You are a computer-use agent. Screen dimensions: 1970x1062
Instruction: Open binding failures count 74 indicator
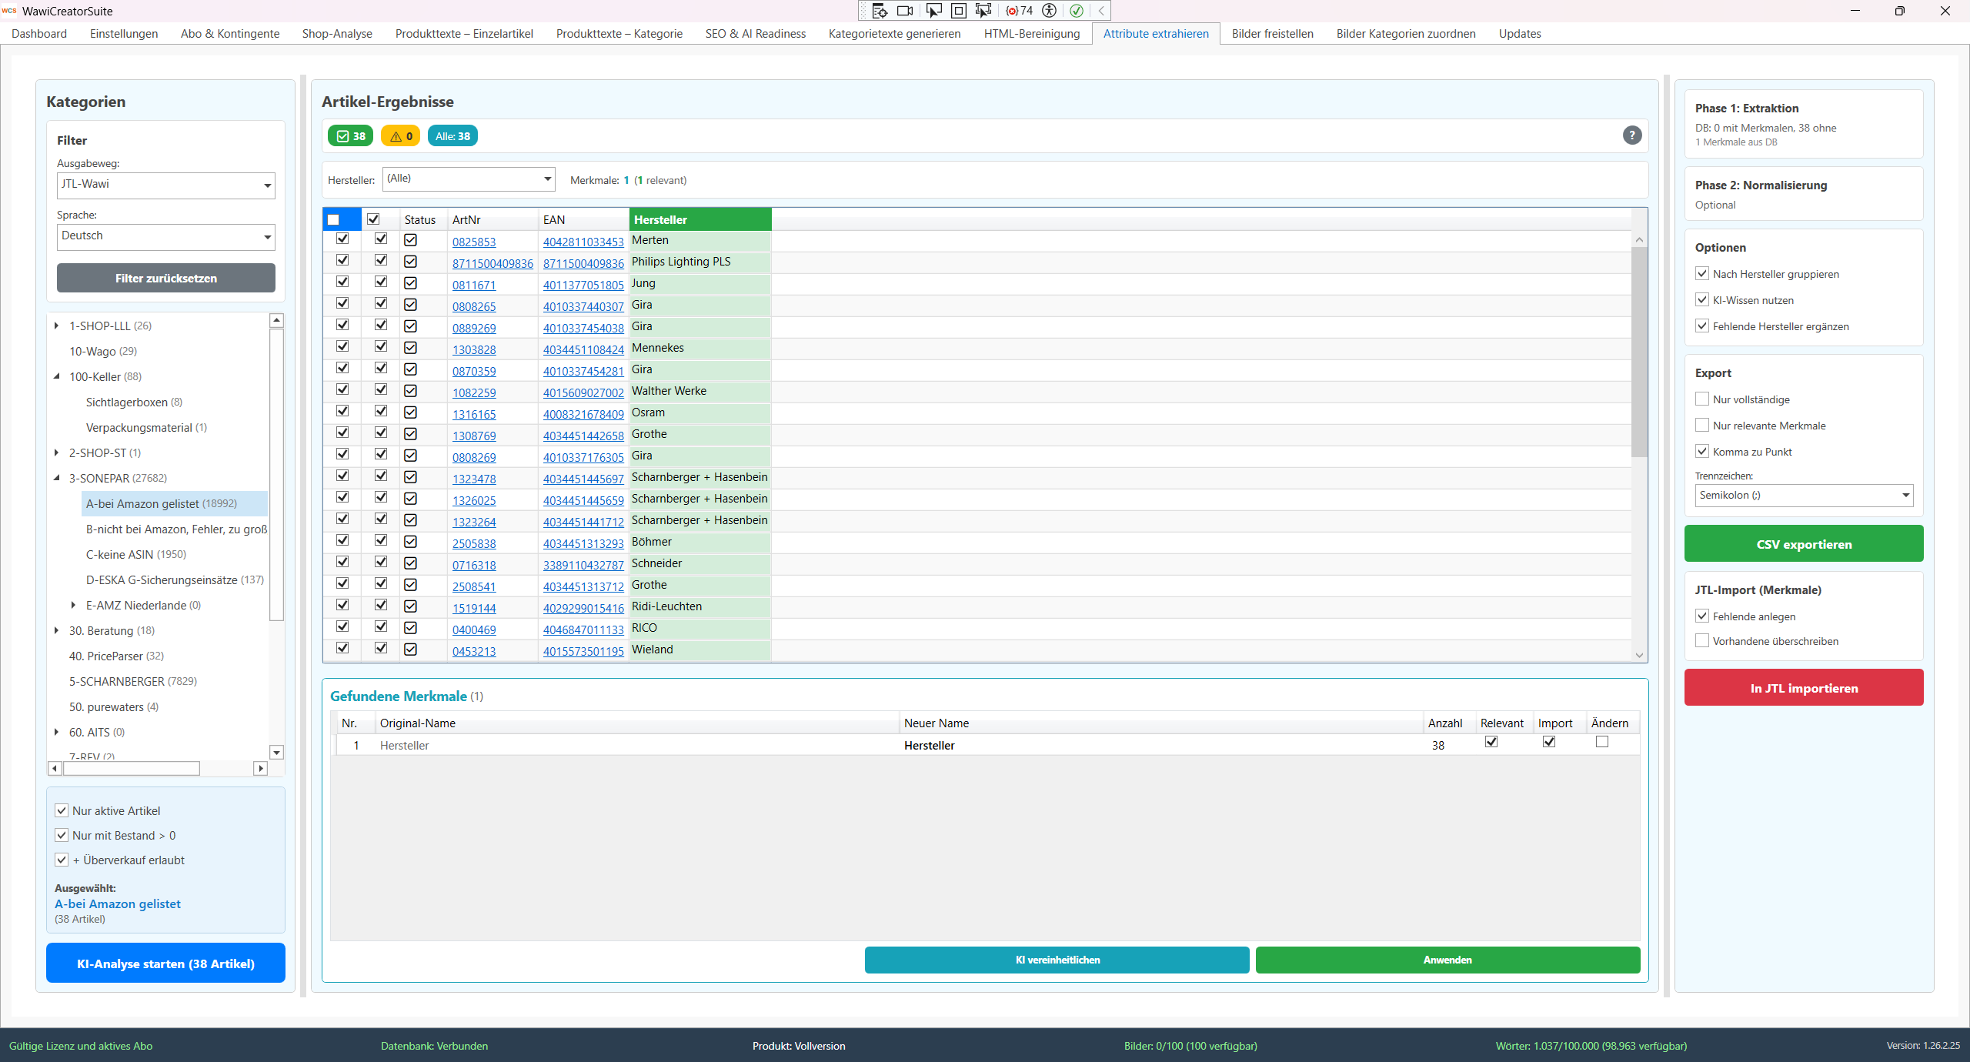coord(1020,11)
